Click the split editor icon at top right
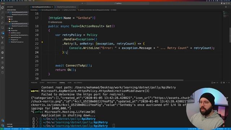This screenshot has height=130, width=231. 226,7
